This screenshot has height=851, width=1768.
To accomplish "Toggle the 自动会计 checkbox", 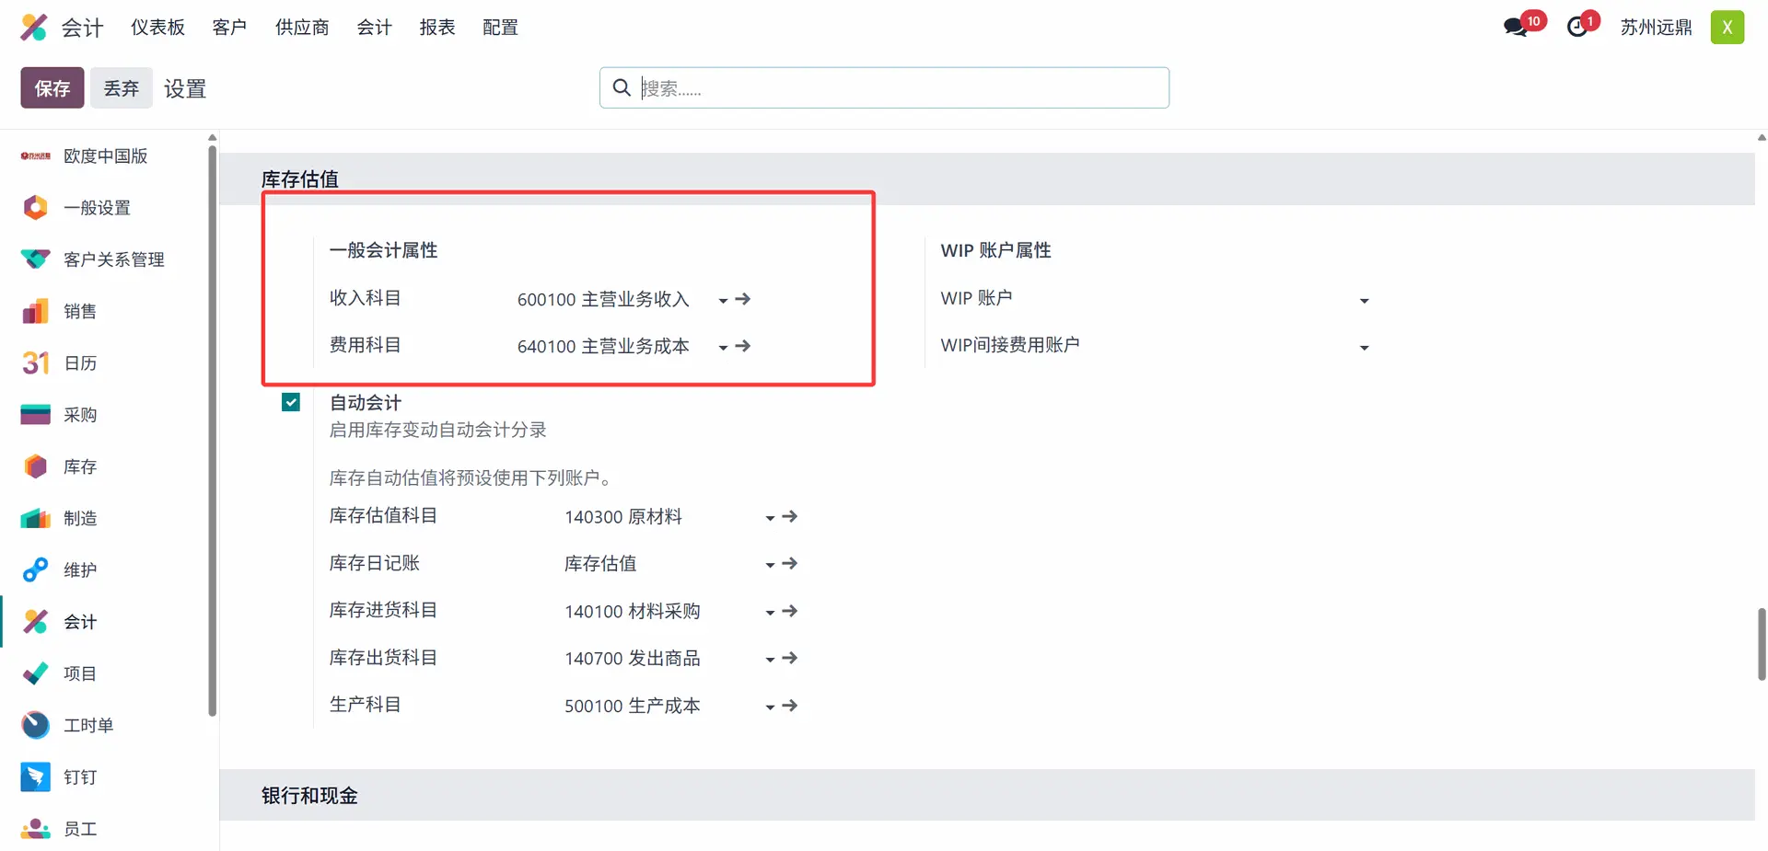I will 291,402.
